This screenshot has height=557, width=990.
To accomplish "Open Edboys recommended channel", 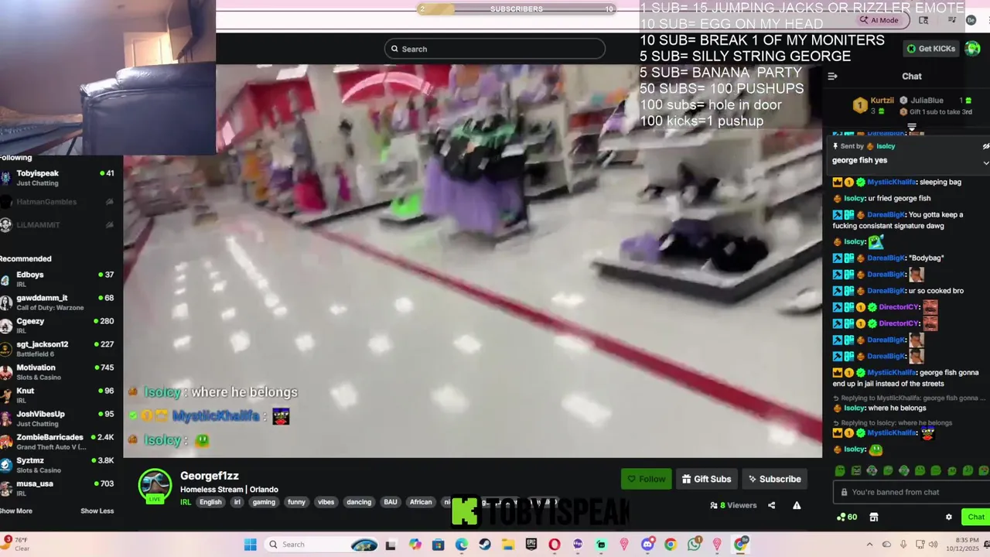I will pyautogui.click(x=58, y=279).
